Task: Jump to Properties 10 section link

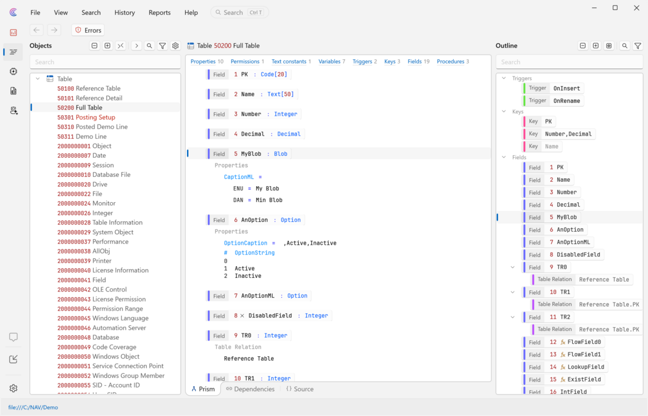Action: pos(207,62)
